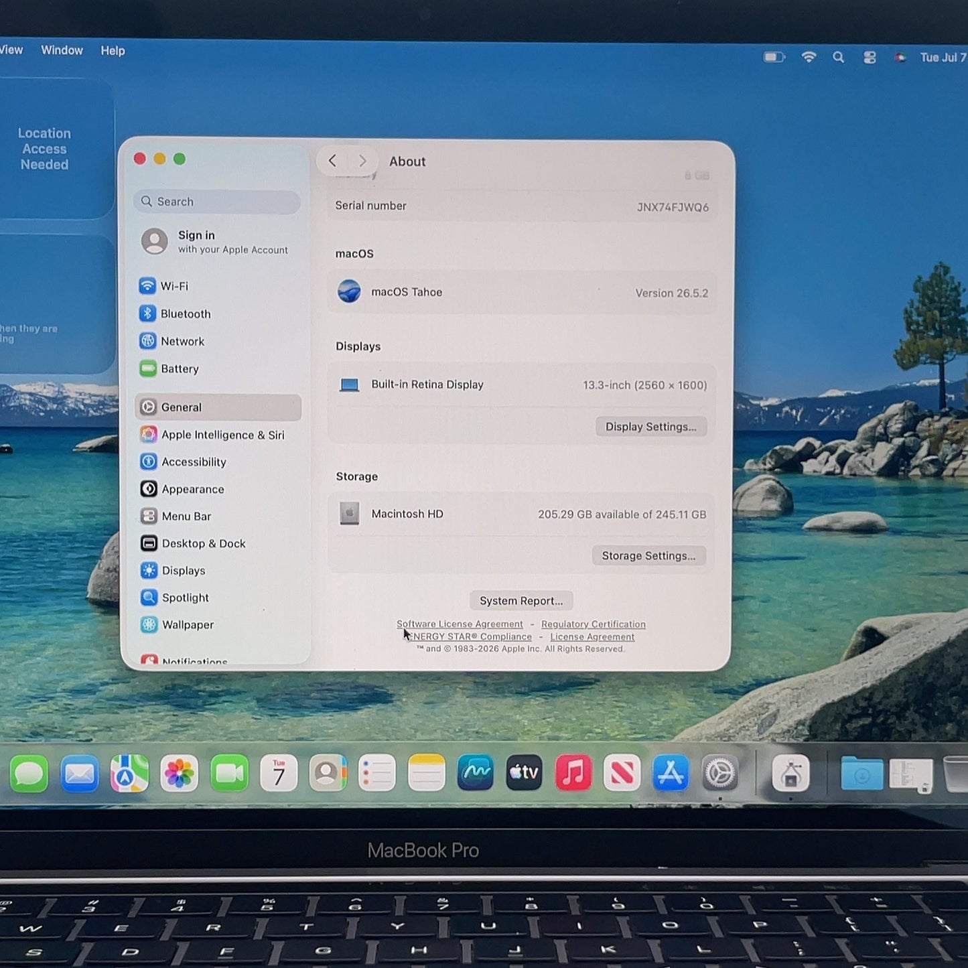Click the Built-in Retina Display row
The width and height of the screenshot is (968, 968).
[x=522, y=385]
